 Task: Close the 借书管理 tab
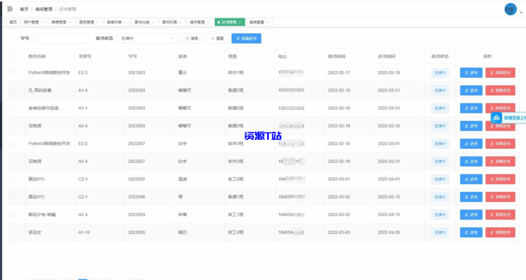tap(208, 23)
